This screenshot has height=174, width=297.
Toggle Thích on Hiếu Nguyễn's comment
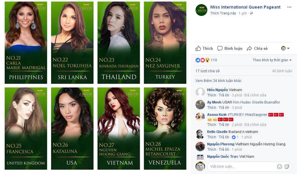(x=211, y=95)
